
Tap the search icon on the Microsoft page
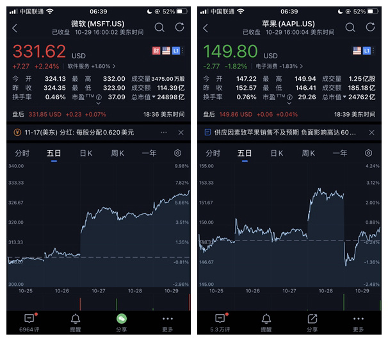click(159, 28)
